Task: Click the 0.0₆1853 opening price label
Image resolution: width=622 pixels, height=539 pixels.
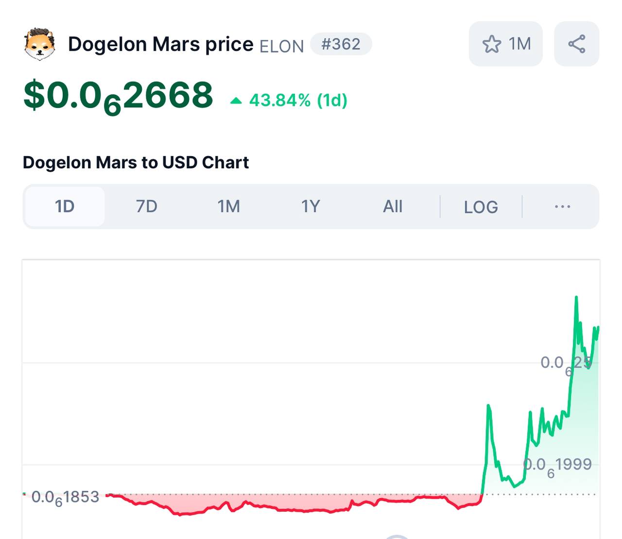Action: 65,497
